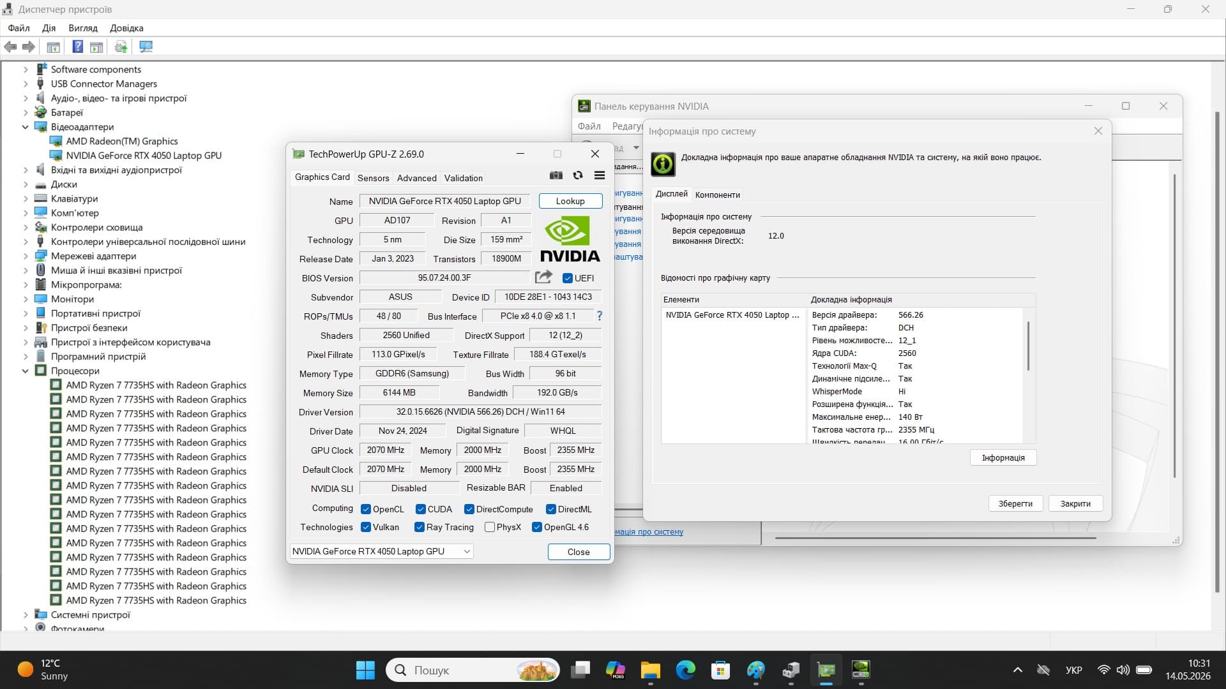
Task: Expand the Мережеві адаптери node
Action: click(26, 256)
